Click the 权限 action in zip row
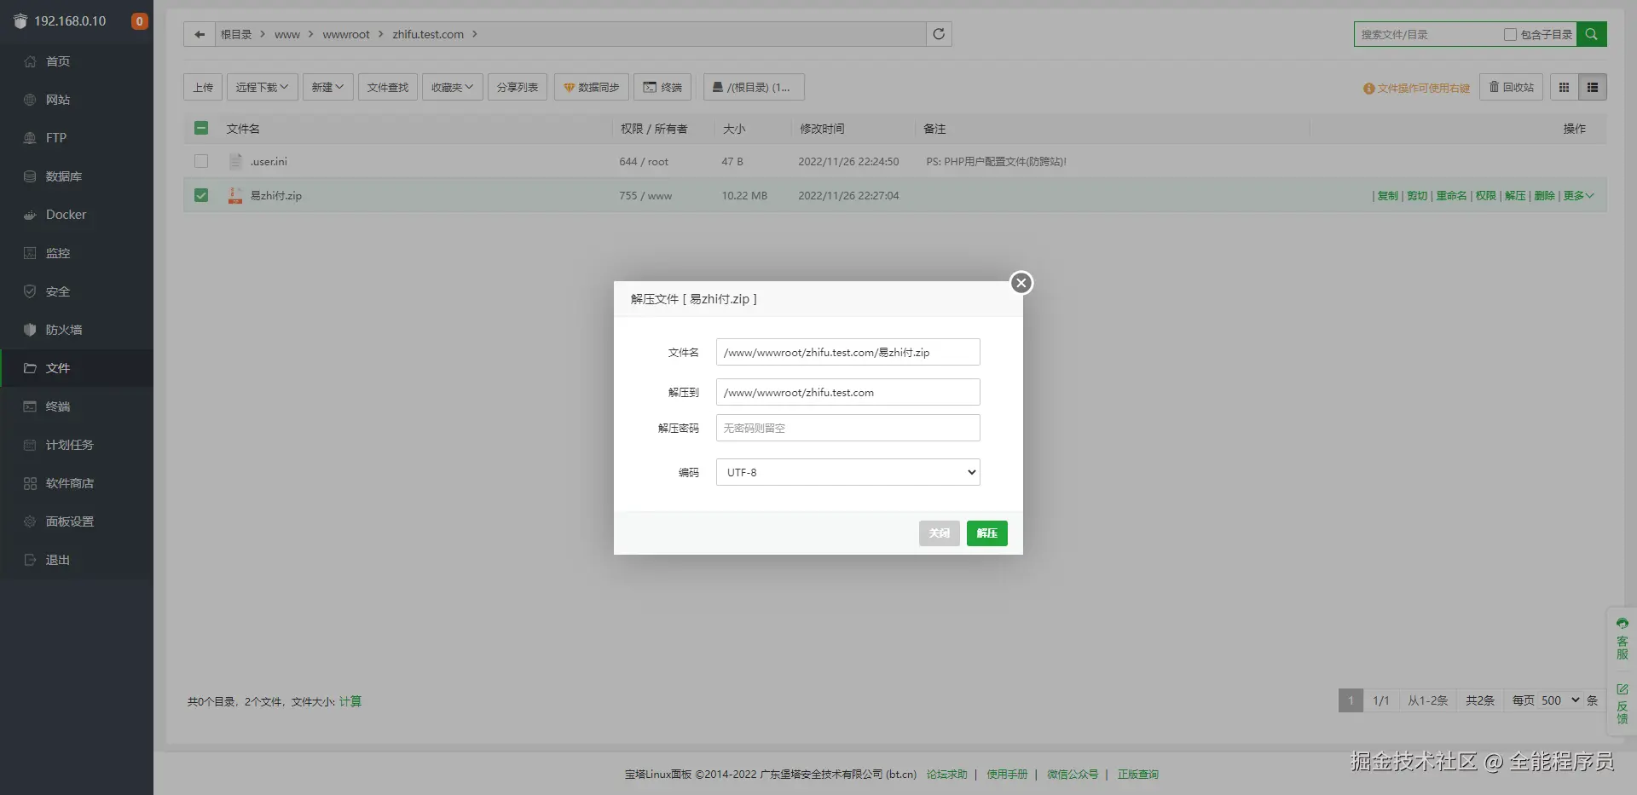Image resolution: width=1637 pixels, height=795 pixels. (x=1486, y=195)
